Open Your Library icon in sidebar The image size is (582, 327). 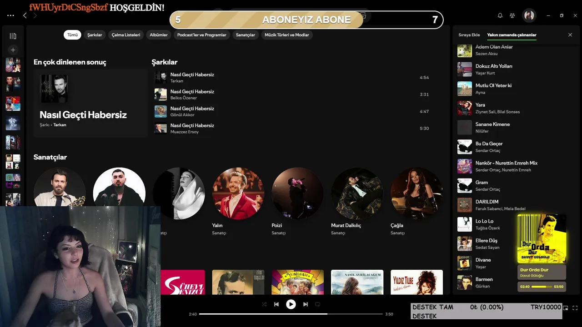click(x=13, y=36)
